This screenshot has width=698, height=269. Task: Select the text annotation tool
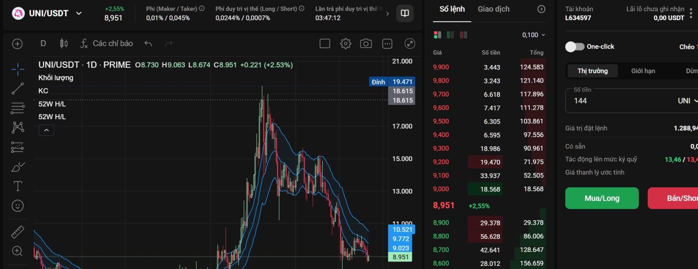tap(17, 186)
